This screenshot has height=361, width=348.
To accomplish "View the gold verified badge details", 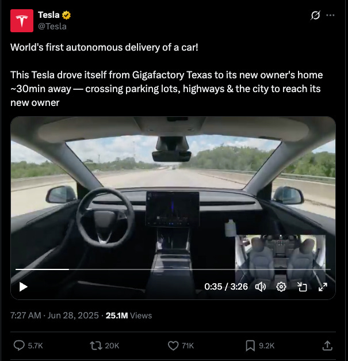I will pos(66,15).
